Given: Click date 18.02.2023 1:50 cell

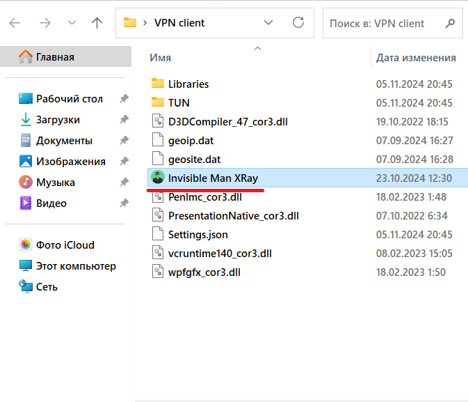Looking at the screenshot, I should click(411, 272).
